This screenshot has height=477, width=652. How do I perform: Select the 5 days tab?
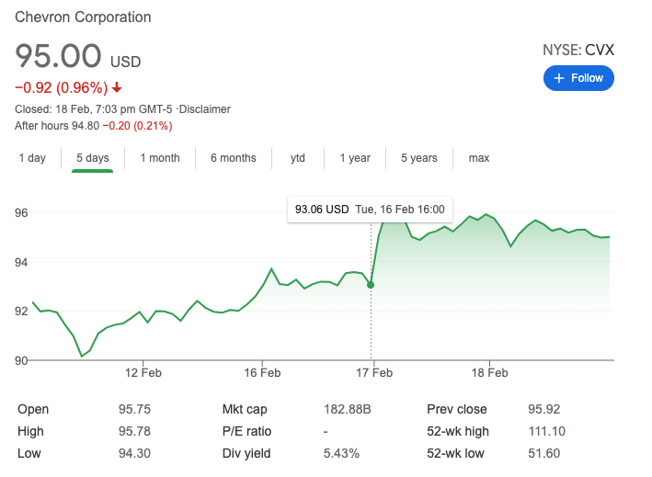[92, 158]
